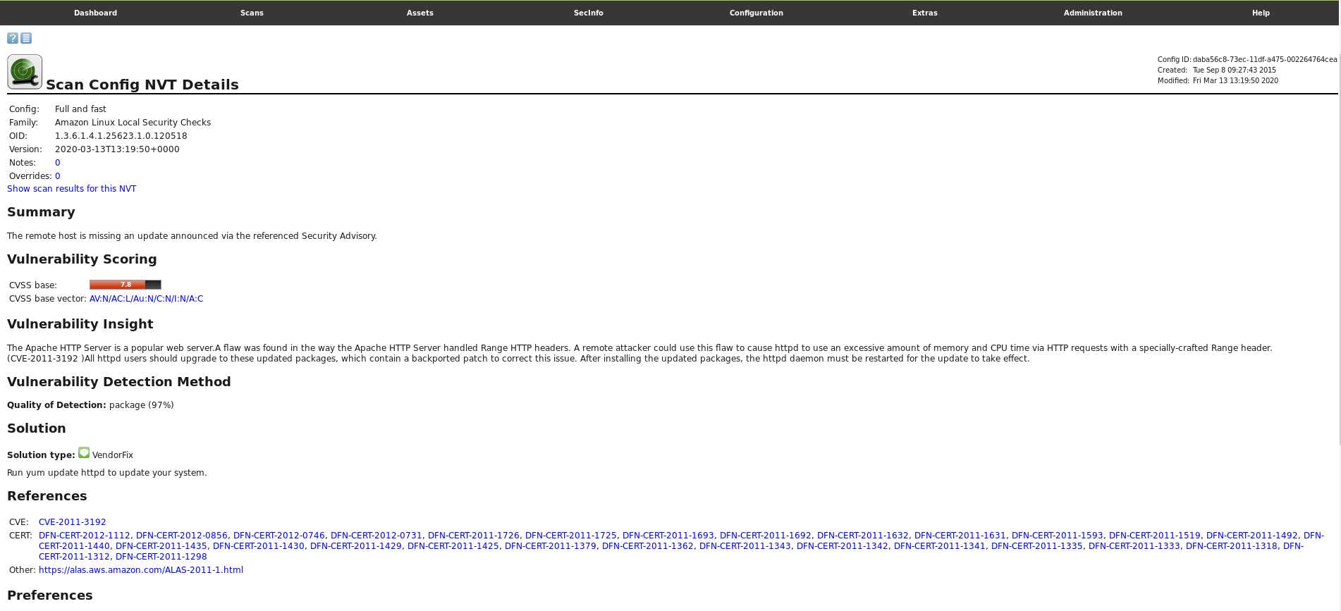
Task: Open DFN-CERT-2011-1335 link
Action: pos(1037,546)
